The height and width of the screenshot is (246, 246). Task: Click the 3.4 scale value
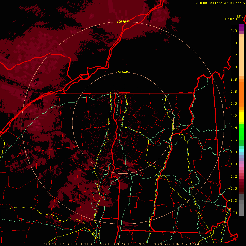[x=234, y=128]
